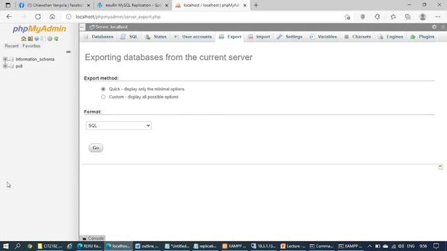Select the Export tab

click(x=230, y=37)
